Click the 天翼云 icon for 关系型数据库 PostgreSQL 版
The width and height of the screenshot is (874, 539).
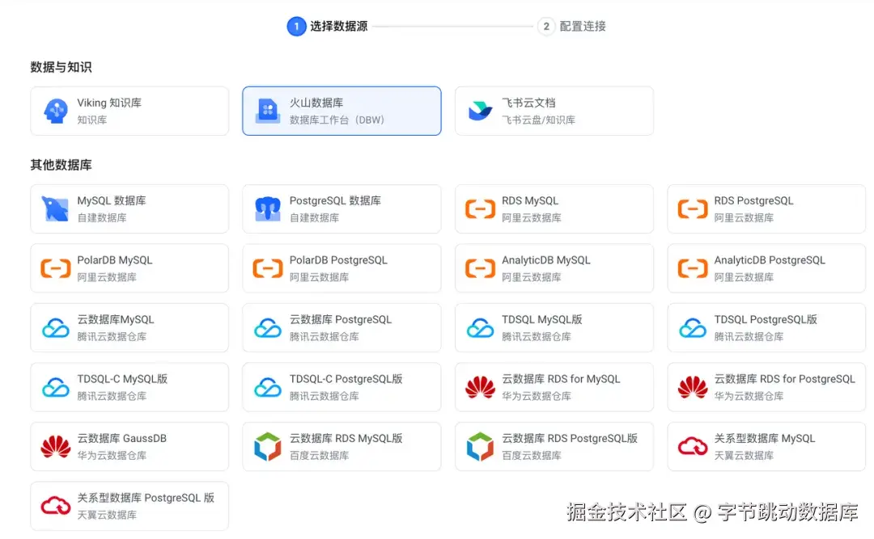[56, 506]
